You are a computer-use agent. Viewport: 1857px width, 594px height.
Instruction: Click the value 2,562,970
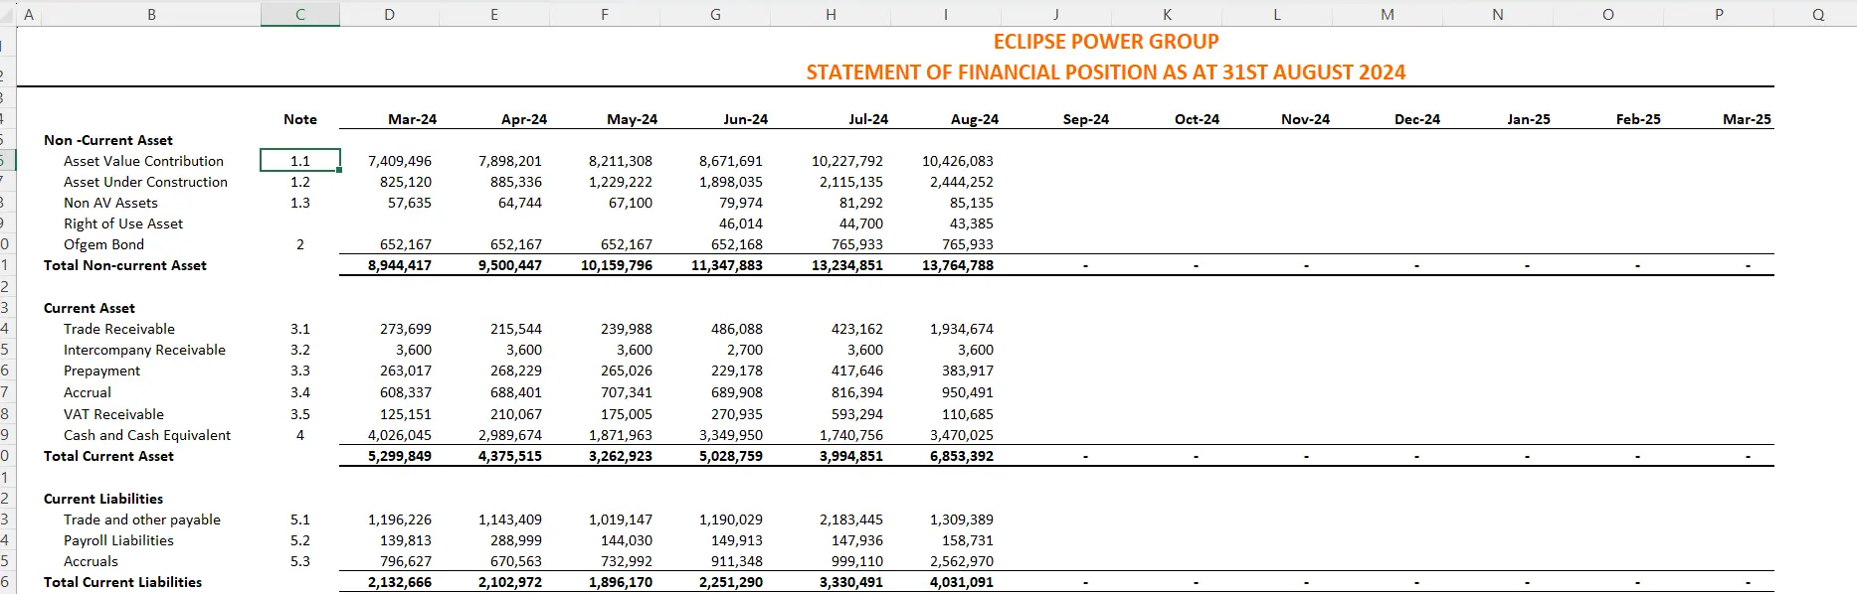pyautogui.click(x=962, y=561)
